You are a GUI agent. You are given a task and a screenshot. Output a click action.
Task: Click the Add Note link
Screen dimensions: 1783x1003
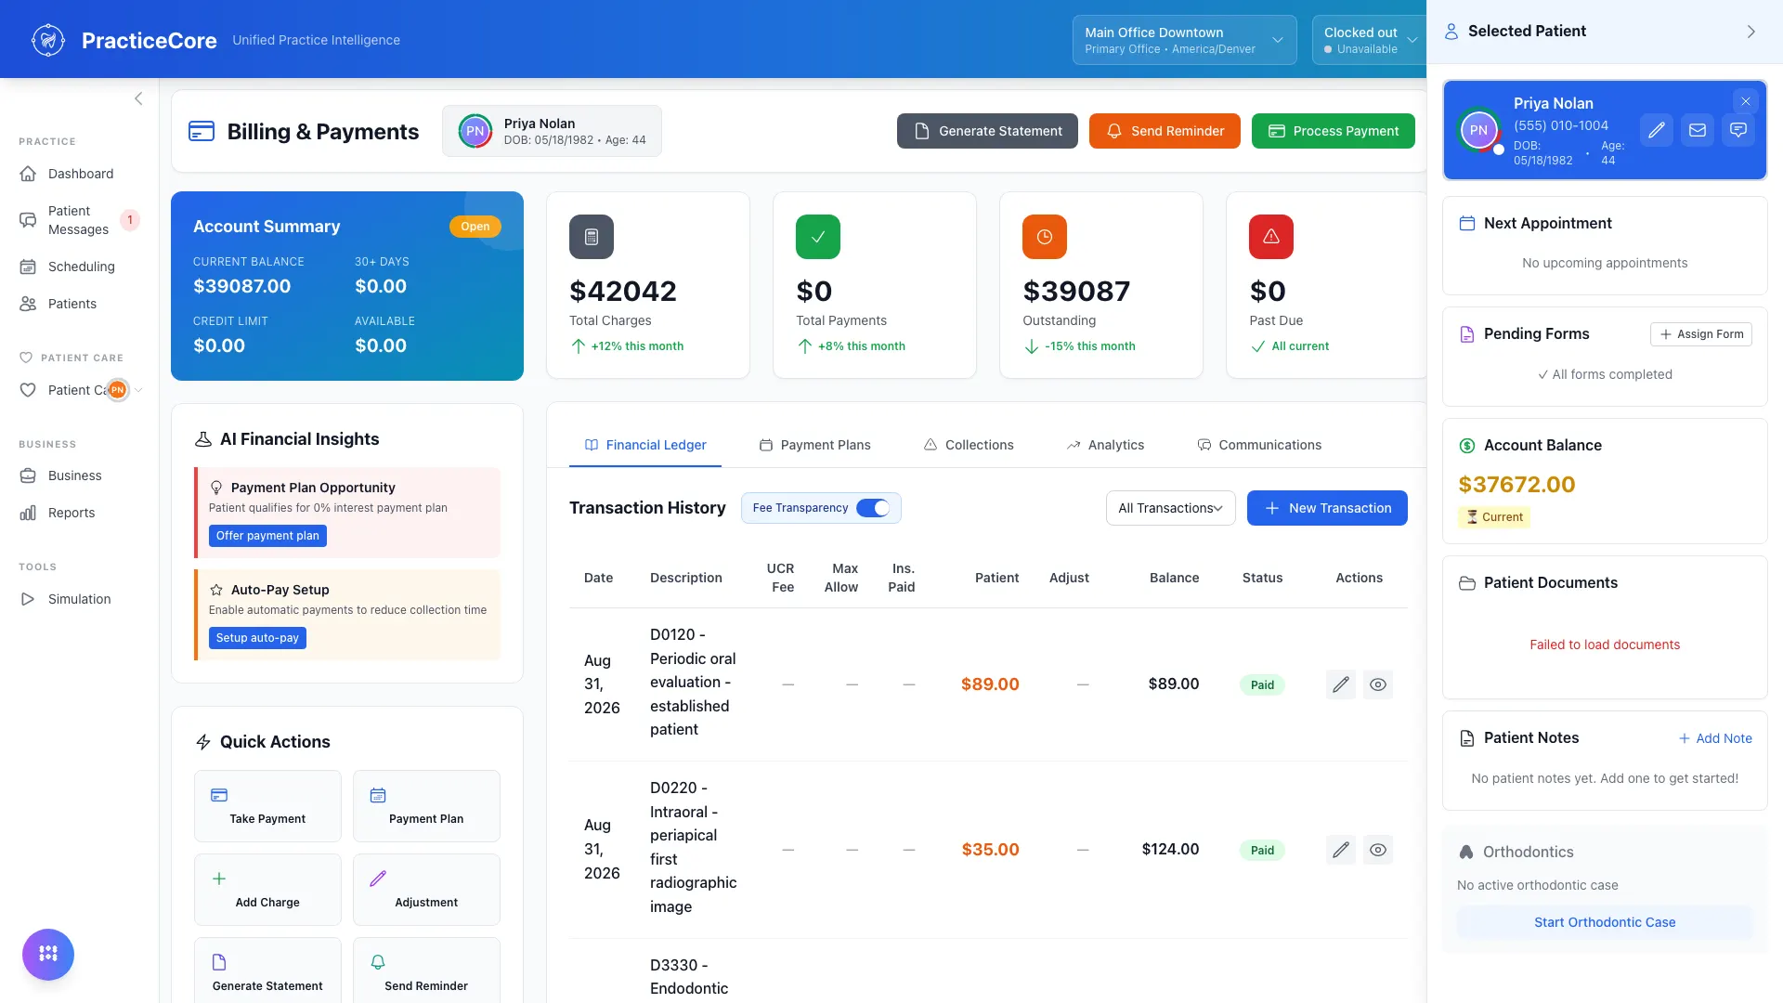coord(1715,738)
